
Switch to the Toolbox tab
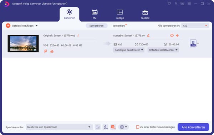pos(145,14)
